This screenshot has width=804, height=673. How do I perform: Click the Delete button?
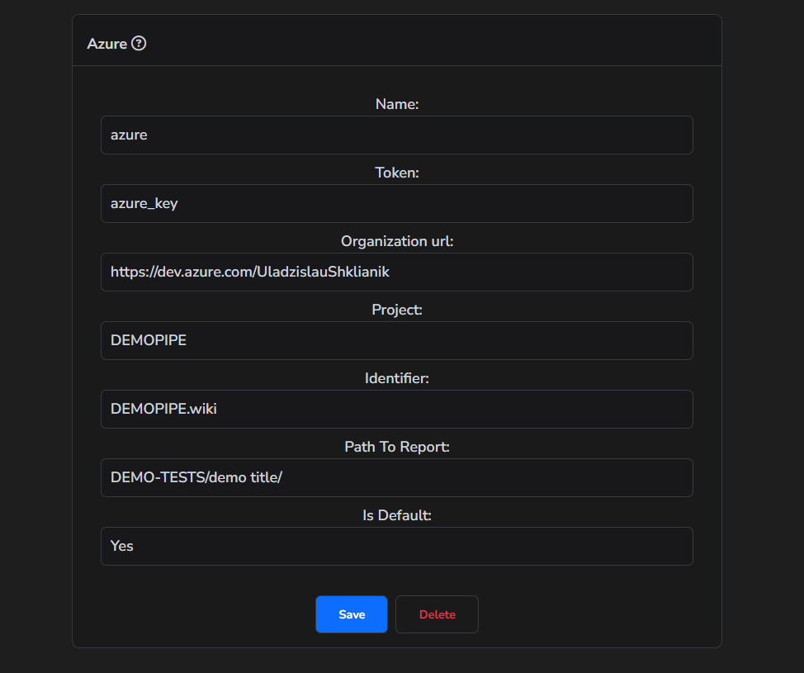click(437, 614)
